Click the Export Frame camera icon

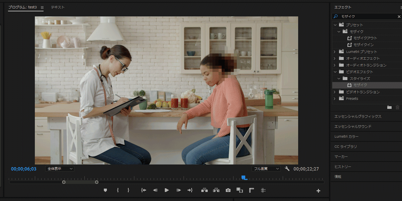[x=228, y=190]
